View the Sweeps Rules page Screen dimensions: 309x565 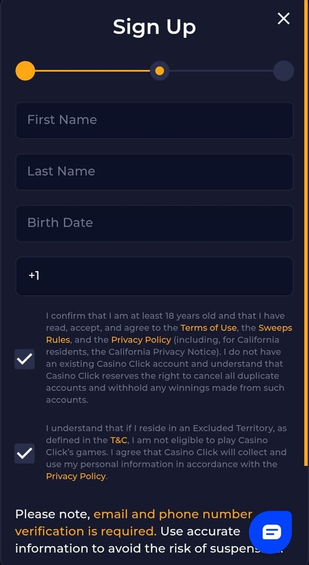coord(275,328)
